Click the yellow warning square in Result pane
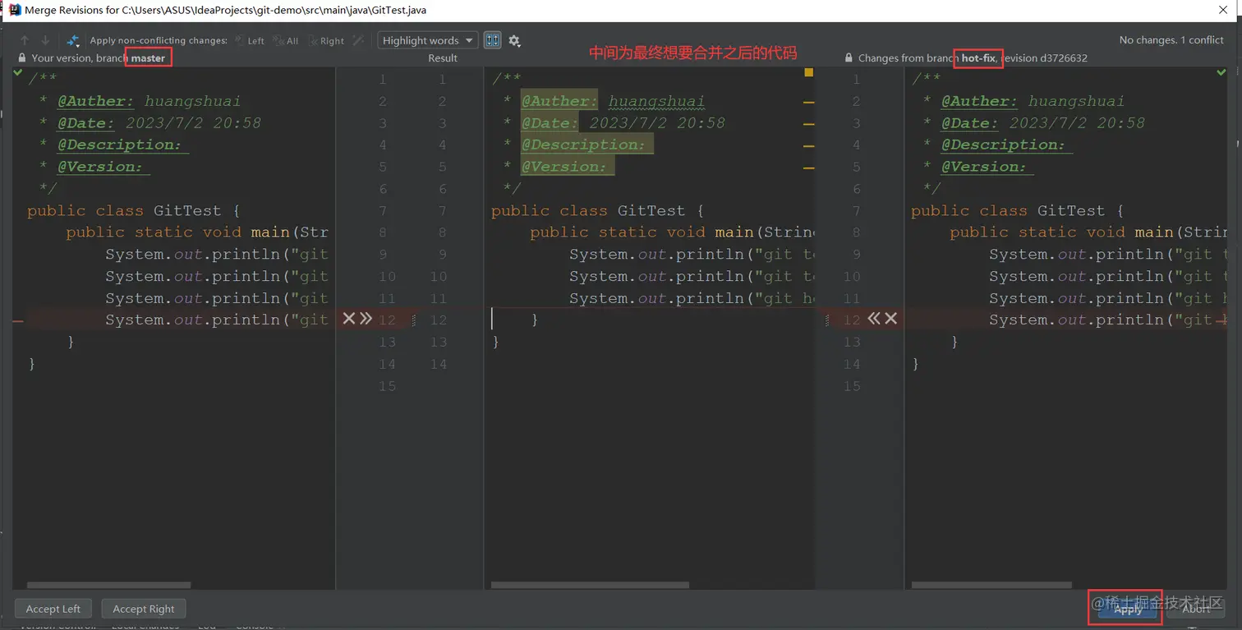1242x630 pixels. click(808, 73)
